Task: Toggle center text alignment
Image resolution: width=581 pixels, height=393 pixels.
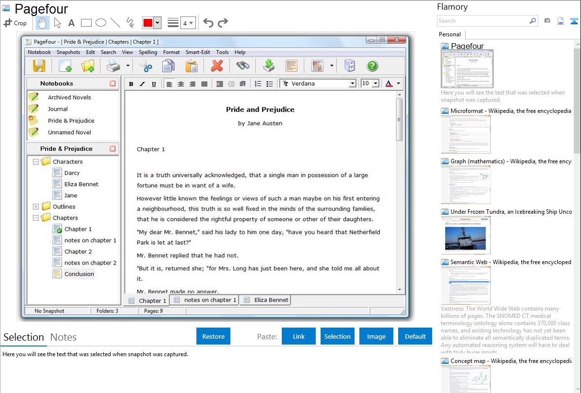Action: pyautogui.click(x=181, y=84)
